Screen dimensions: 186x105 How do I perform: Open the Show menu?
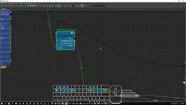(31, 3)
